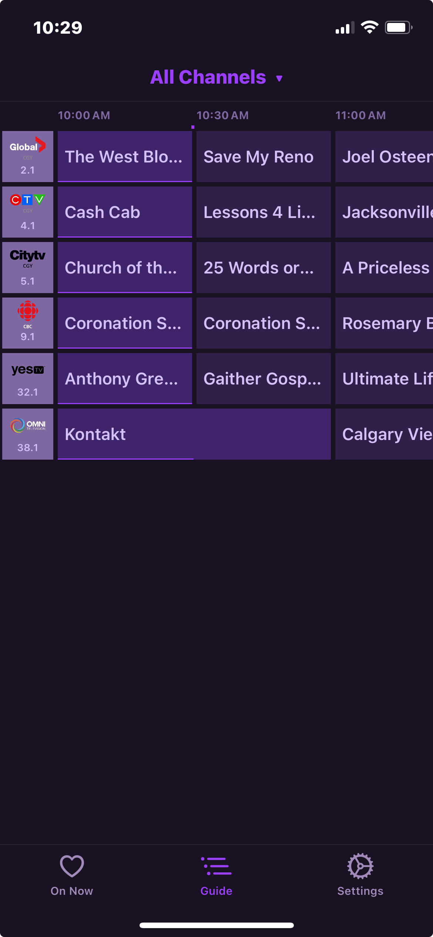Open Gaither Gosp... on yesTV
The image size is (433, 937).
point(263,379)
